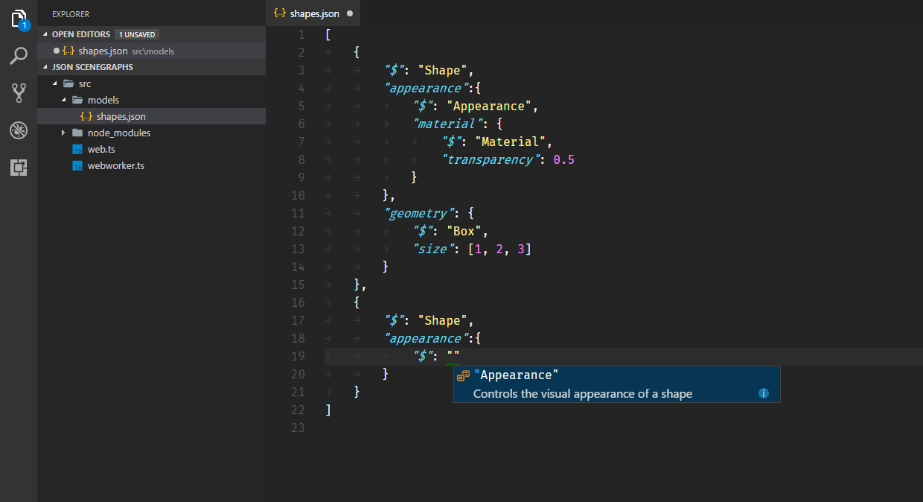This screenshot has height=502, width=923.
Task: Accept the "Appearance" autocomplete suggestion
Action: click(x=517, y=375)
